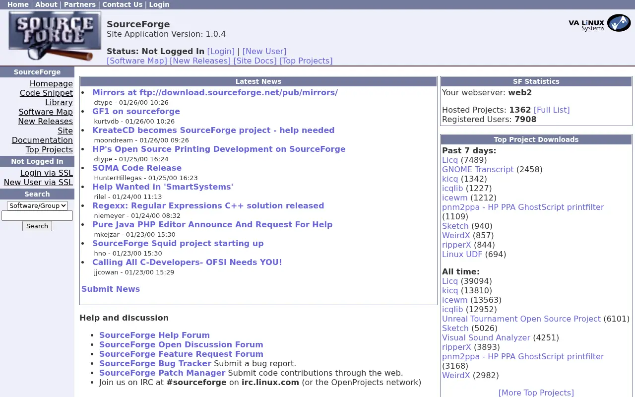Open Linux UDF in Past 7 days downloads
Image resolution: width=635 pixels, height=397 pixels.
pos(462,254)
